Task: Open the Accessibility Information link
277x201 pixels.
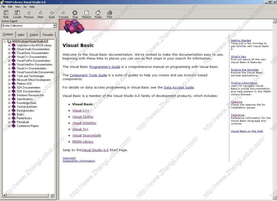Action: point(79,161)
